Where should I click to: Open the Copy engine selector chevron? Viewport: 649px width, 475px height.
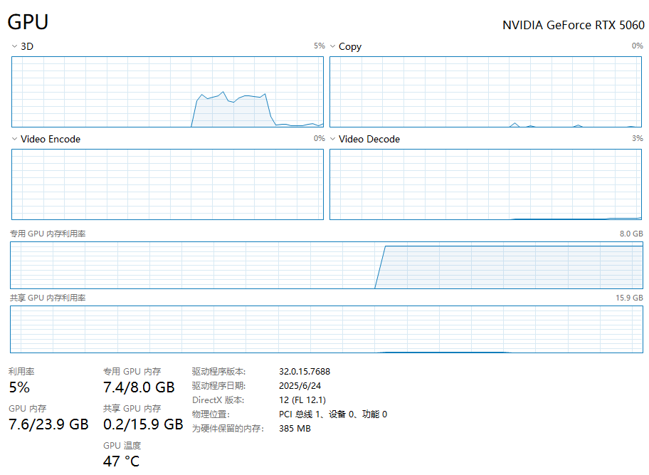[x=332, y=46]
